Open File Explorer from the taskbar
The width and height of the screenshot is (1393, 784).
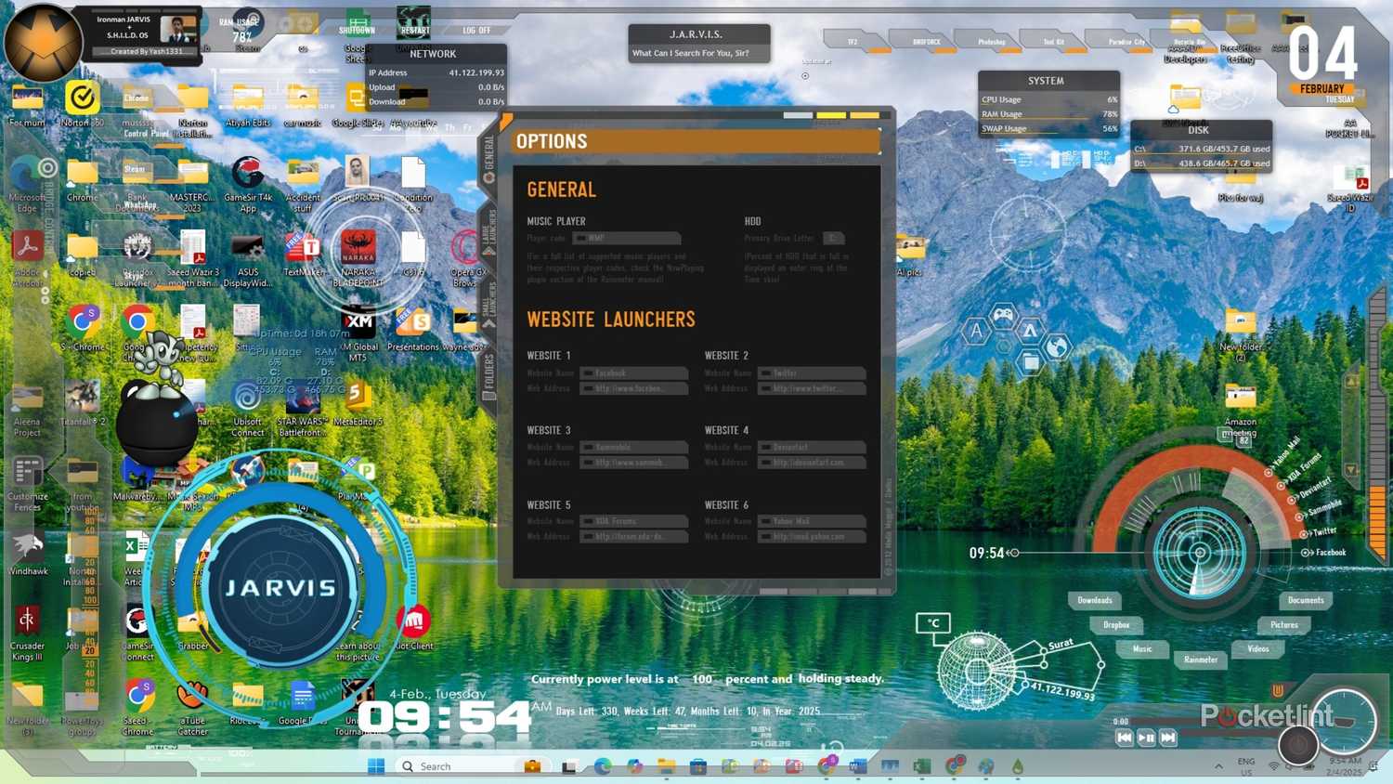click(666, 766)
